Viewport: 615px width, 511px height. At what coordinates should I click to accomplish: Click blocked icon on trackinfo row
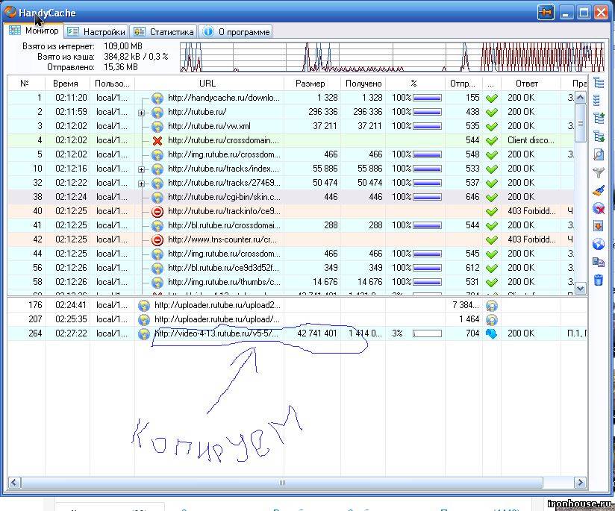coord(157,211)
